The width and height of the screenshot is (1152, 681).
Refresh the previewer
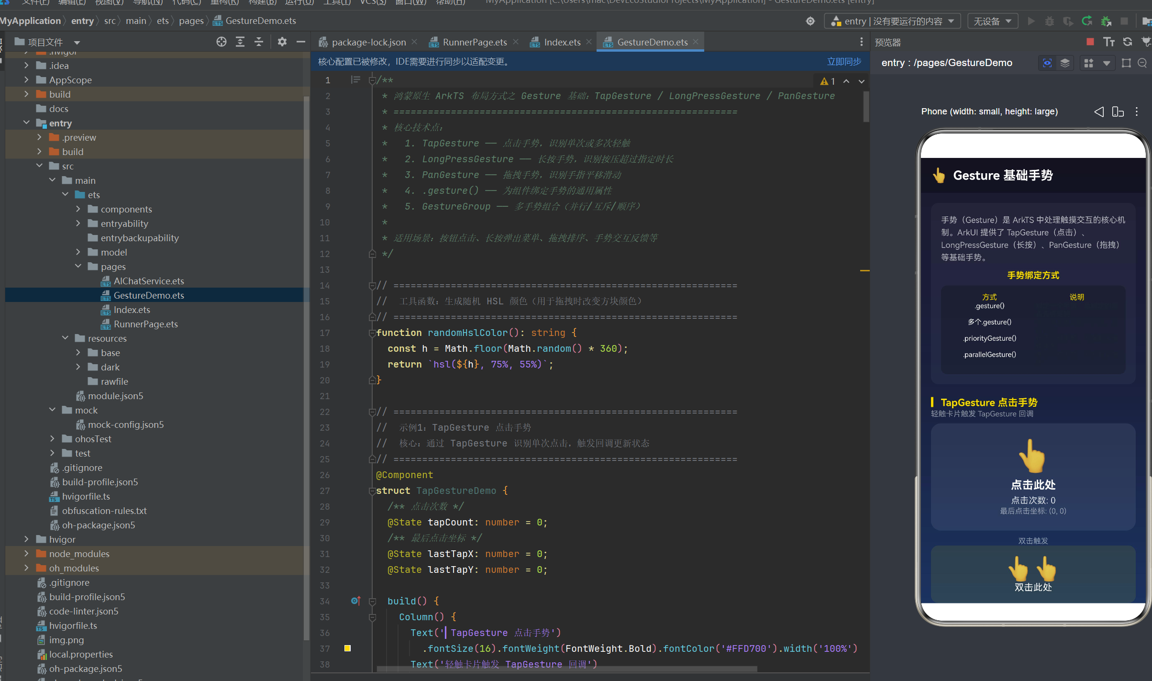[1128, 42]
